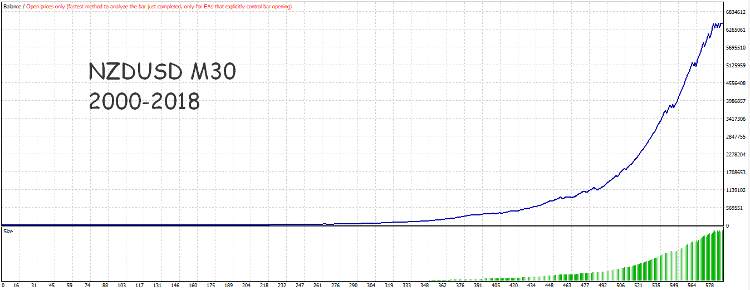Click the 569551 value on balance axis
Screen dimensions: 750x290
[x=734, y=208]
